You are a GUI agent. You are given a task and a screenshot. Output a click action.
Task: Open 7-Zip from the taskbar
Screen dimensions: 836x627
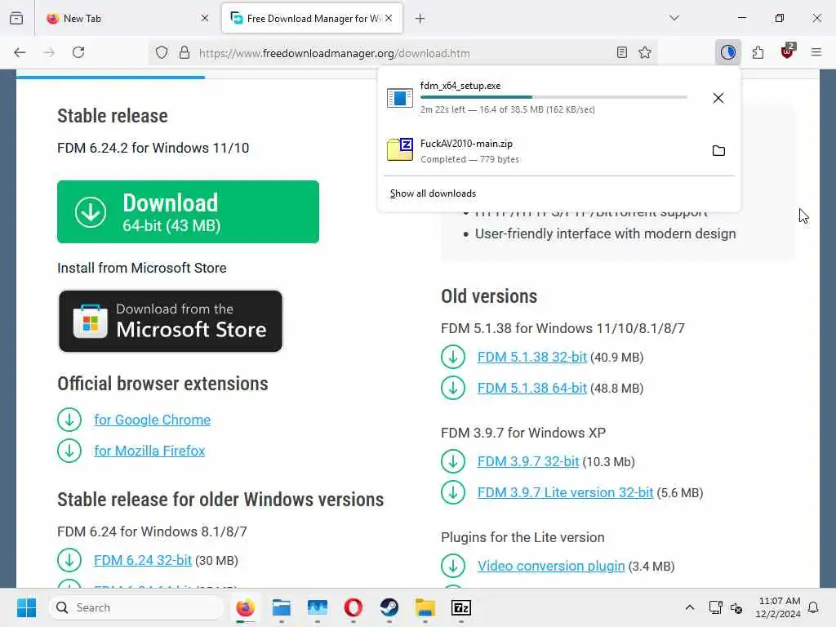(x=461, y=607)
